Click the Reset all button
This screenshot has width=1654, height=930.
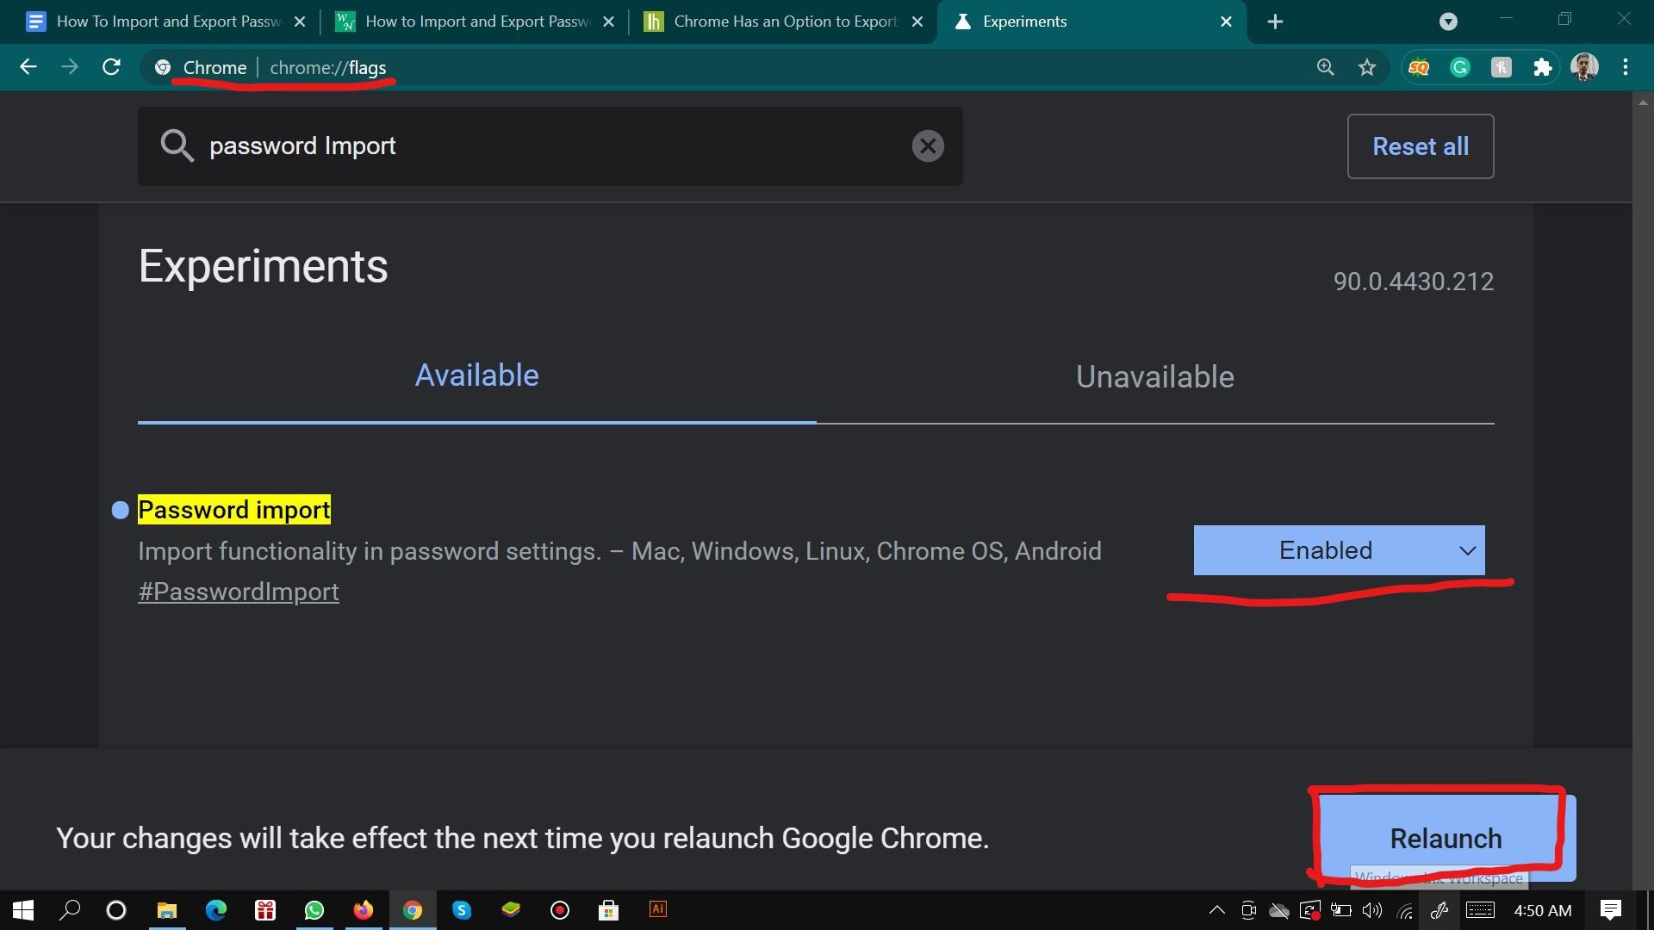[x=1420, y=146]
